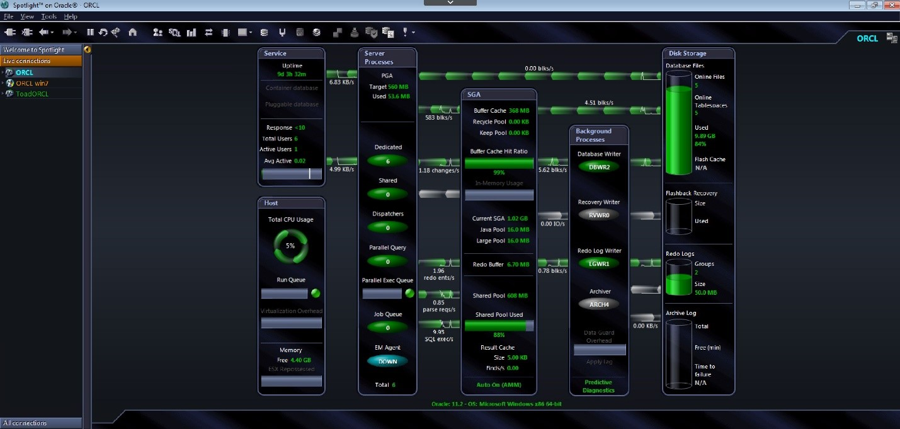Open the Tools menu
The height and width of the screenshot is (429, 900).
48,16
